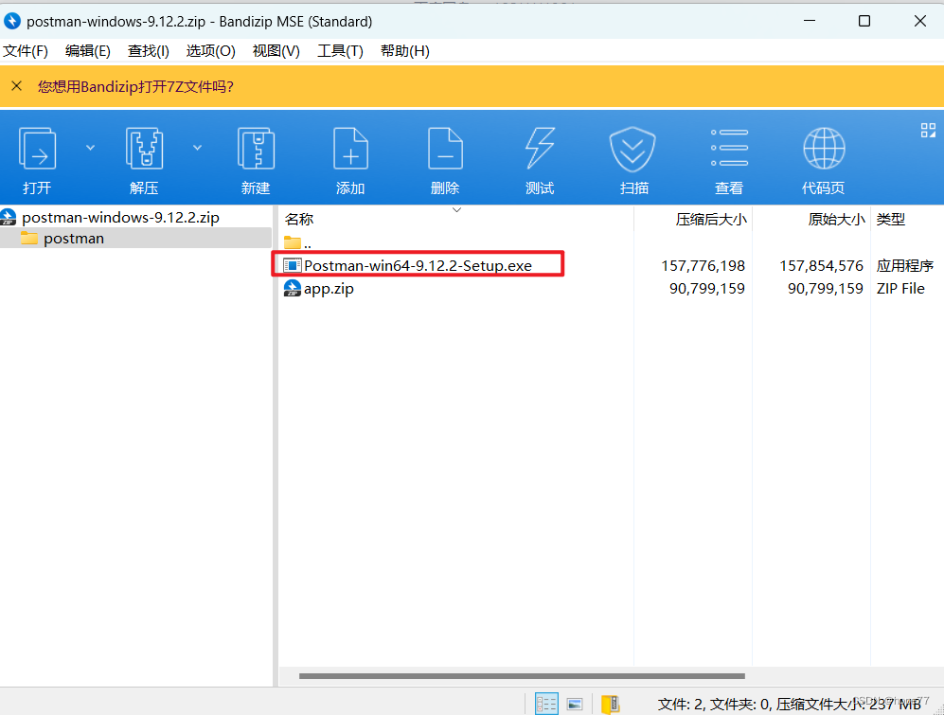Select postman-windows-9.12.2.zip root in tree
This screenshot has height=715, width=944.
click(120, 218)
